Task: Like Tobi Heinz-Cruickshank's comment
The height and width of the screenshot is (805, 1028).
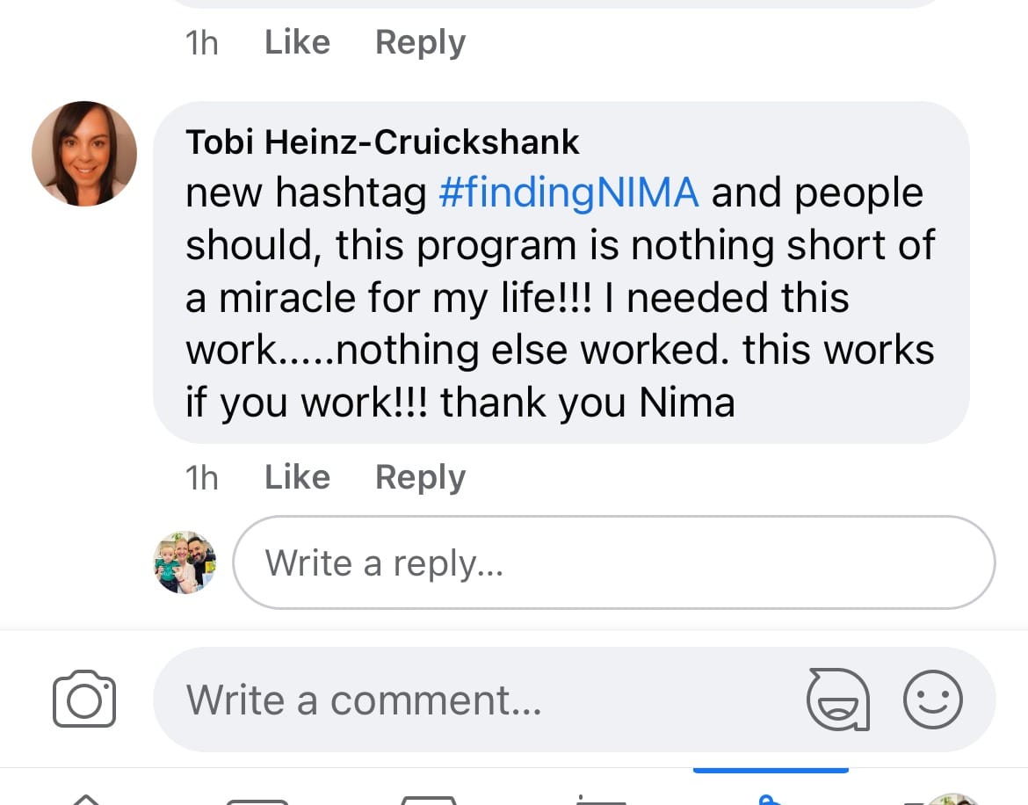Action: point(297,477)
